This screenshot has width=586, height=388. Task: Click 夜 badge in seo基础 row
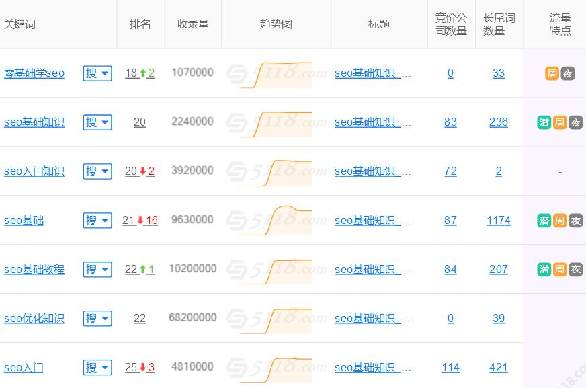[x=575, y=221]
